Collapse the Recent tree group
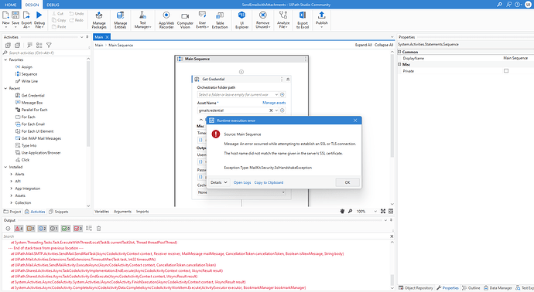 pyautogui.click(x=5, y=88)
